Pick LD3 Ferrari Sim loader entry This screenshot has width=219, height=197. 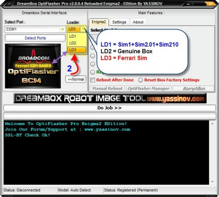[77, 50]
